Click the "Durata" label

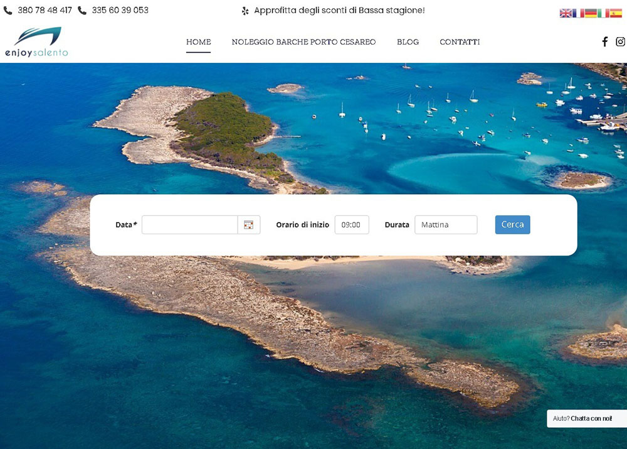(x=397, y=225)
